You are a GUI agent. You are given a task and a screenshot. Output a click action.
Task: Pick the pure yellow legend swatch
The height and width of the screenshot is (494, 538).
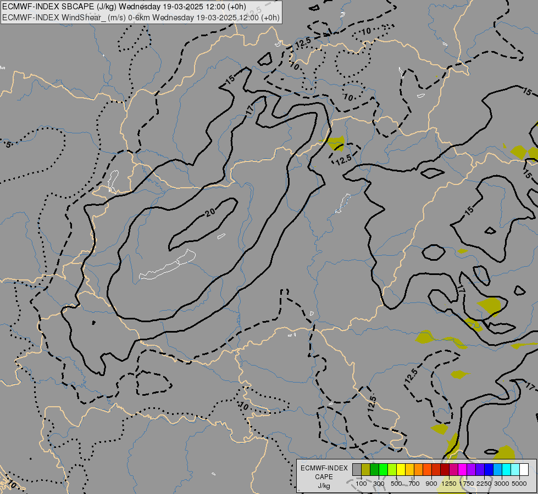click(401, 469)
